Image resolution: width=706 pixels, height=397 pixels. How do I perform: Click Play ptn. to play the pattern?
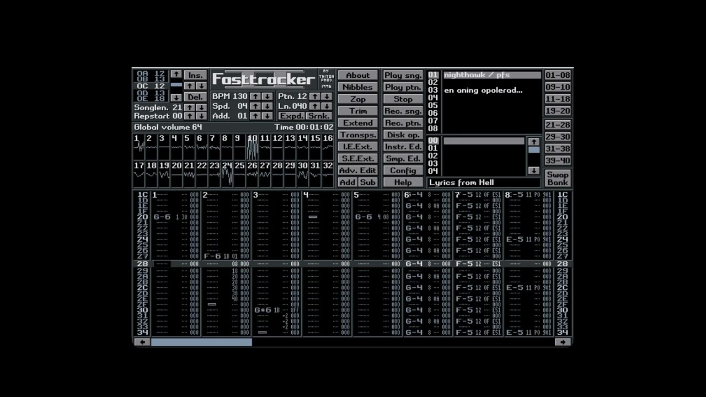403,87
